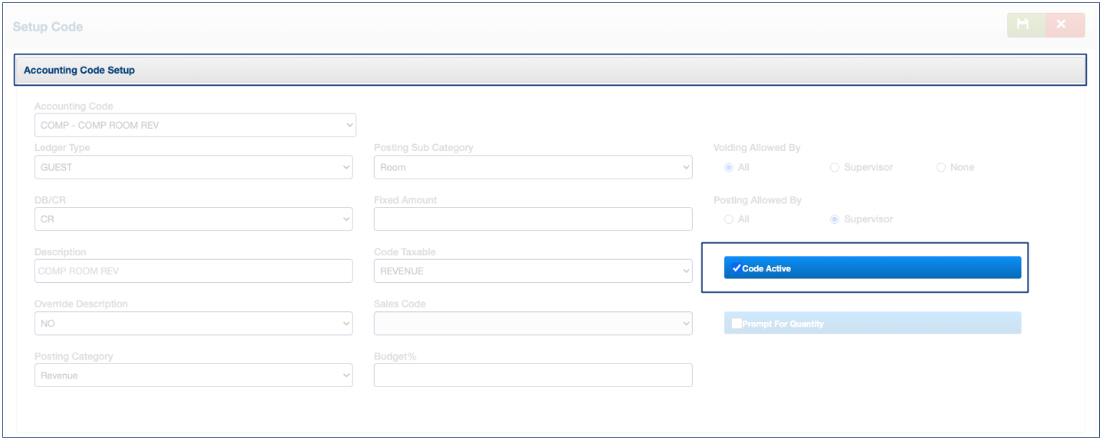Viewport: 1103px width, 440px height.
Task: Expand the Code Taxable dropdown
Action: pos(533,271)
